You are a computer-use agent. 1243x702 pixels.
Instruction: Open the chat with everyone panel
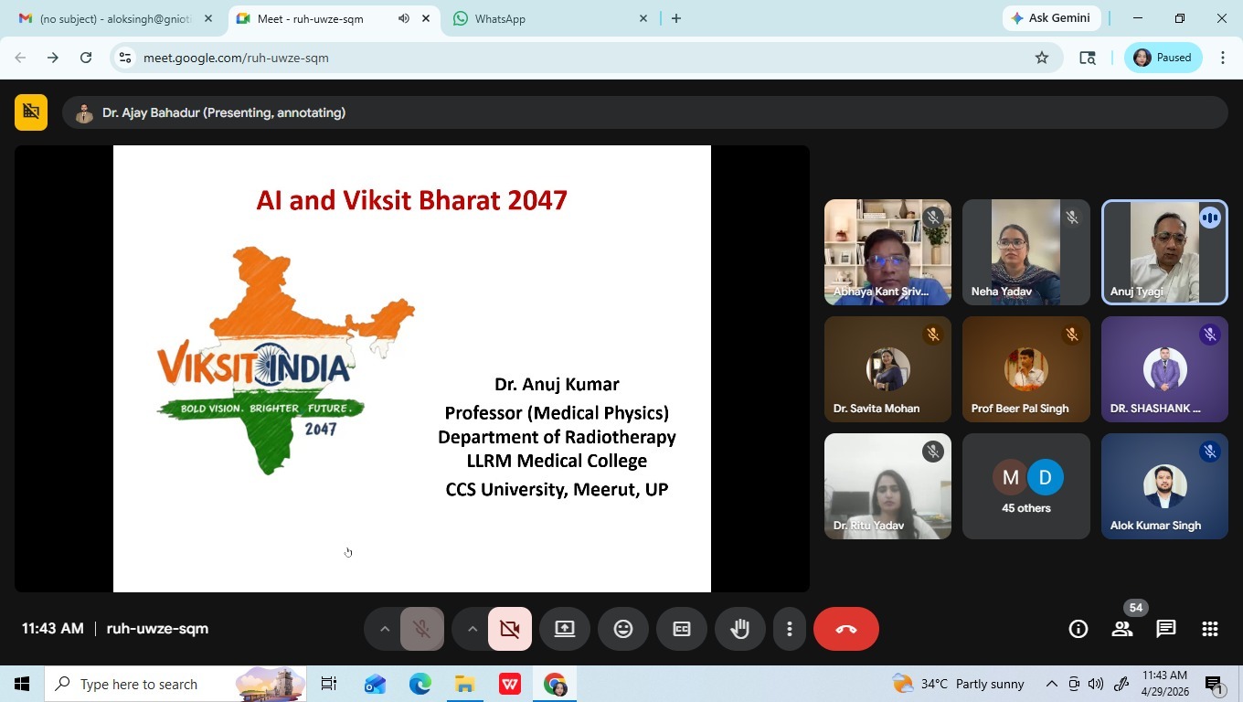[x=1166, y=629]
